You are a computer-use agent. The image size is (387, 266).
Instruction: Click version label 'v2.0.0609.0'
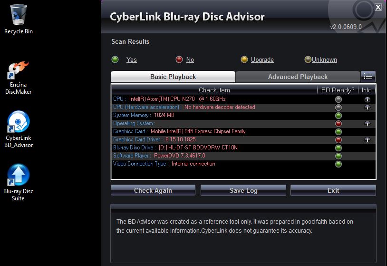pyautogui.click(x=346, y=27)
